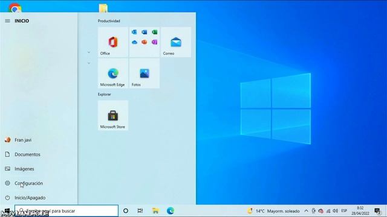Click the Meet Now tray icon
Image resolution: width=387 pixels, height=217 pixels.
coord(313,211)
